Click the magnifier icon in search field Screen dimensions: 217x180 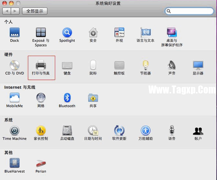coord(169,11)
